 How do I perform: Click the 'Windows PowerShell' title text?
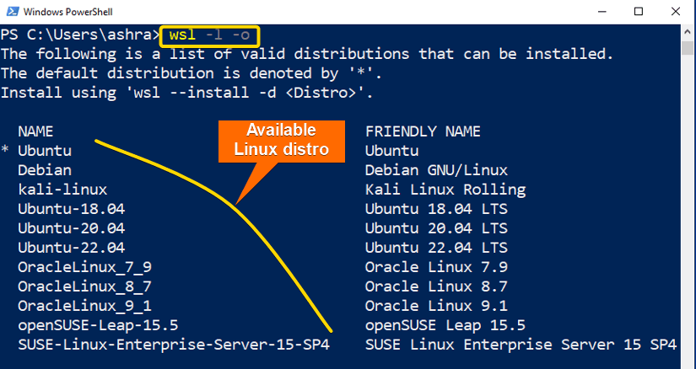pyautogui.click(x=68, y=12)
